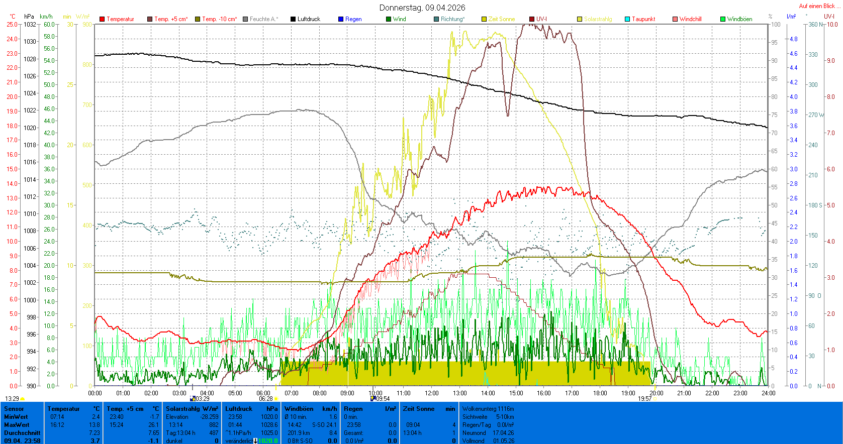Click the sunset icon at 19:57
Viewport: 843px width, 444px height.
pyautogui.click(x=654, y=399)
